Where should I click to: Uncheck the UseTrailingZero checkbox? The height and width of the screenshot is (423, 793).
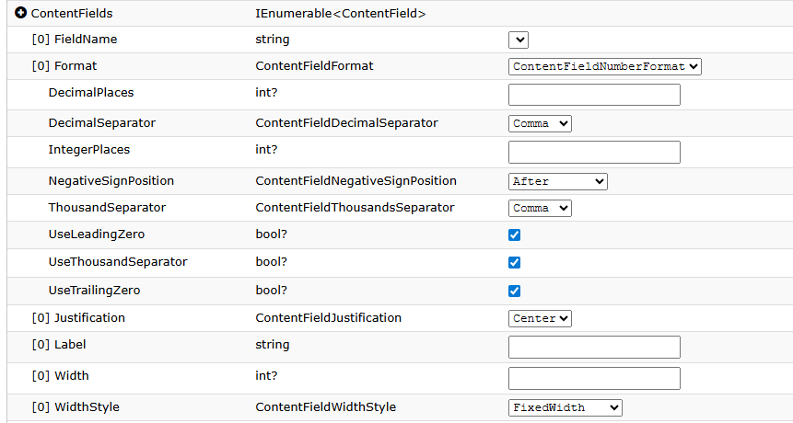point(514,291)
